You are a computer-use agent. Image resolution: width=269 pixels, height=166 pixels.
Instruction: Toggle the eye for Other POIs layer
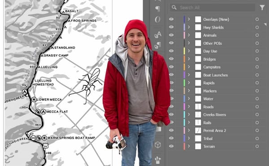pyautogui.click(x=171, y=43)
